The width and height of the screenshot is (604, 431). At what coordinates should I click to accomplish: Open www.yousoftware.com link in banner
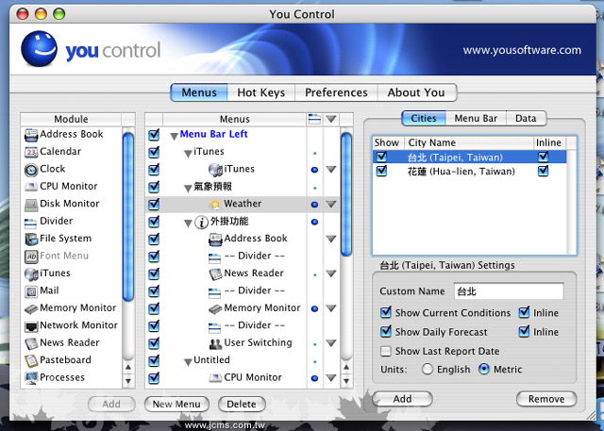[522, 50]
